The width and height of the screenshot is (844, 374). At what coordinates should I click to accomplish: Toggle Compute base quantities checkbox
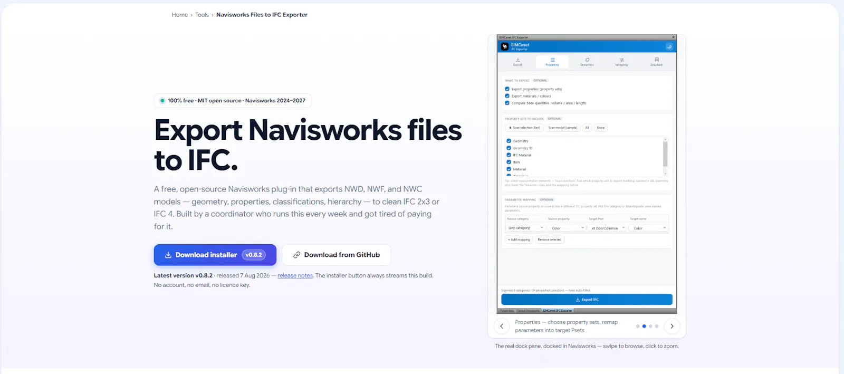point(507,103)
